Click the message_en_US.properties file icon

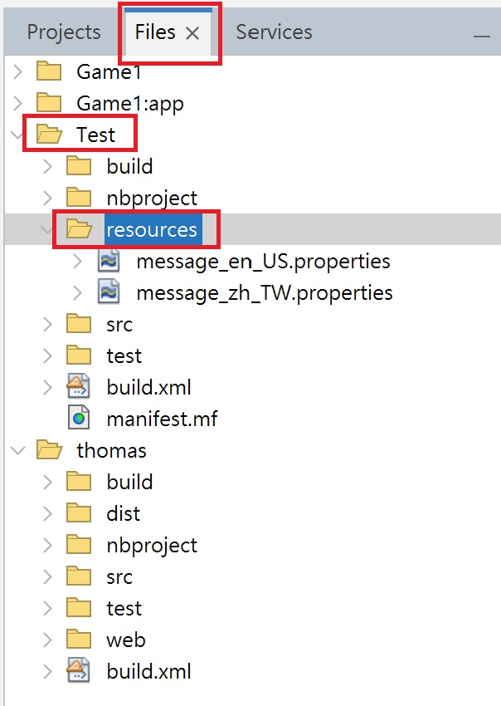109,262
